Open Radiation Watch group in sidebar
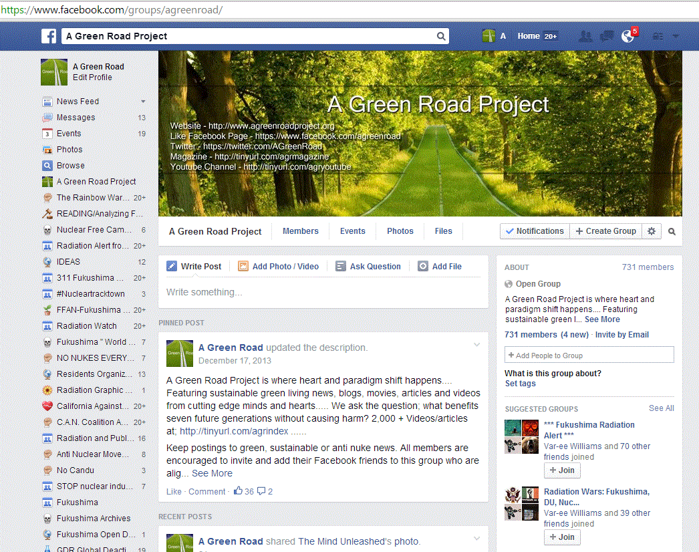This screenshot has height=552, width=699. [86, 326]
